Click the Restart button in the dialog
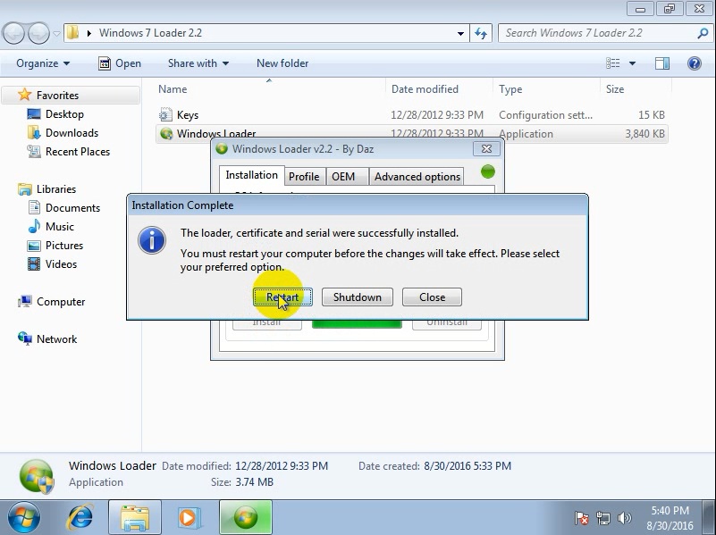Screen dimensions: 716x535 tap(282, 297)
